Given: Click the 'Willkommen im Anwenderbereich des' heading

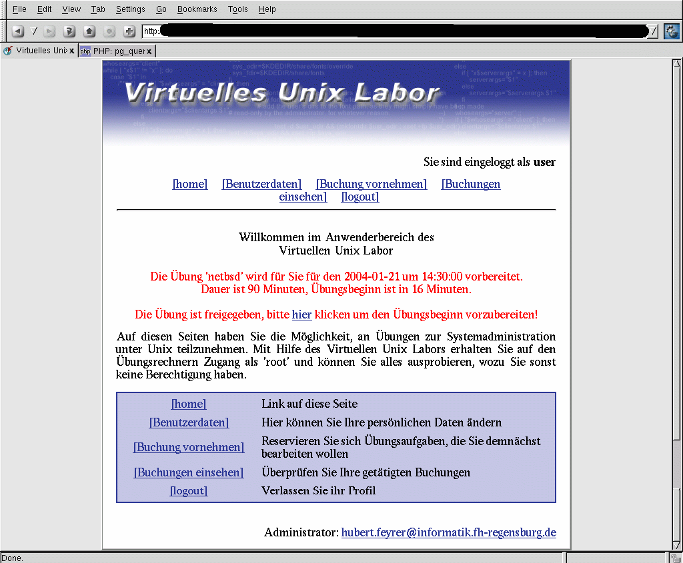Looking at the screenshot, I should pyautogui.click(x=336, y=237).
